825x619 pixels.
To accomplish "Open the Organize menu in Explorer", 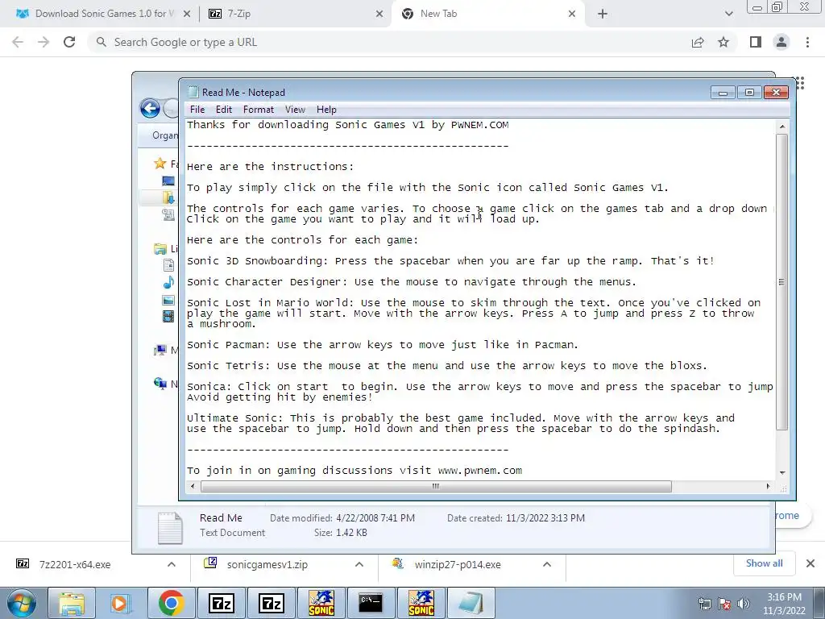I will 164,135.
